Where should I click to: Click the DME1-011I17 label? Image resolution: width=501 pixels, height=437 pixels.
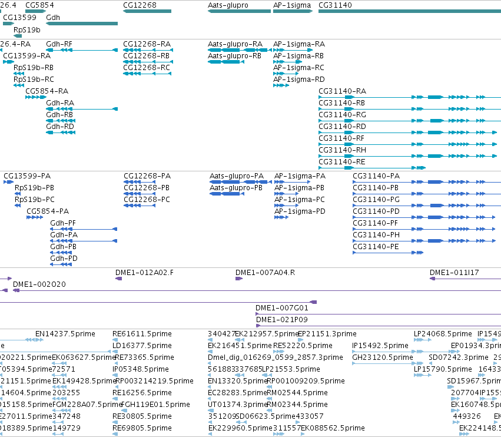coord(454,273)
